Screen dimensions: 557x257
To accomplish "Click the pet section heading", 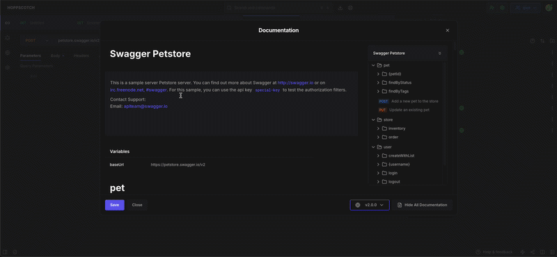I will tap(117, 188).
